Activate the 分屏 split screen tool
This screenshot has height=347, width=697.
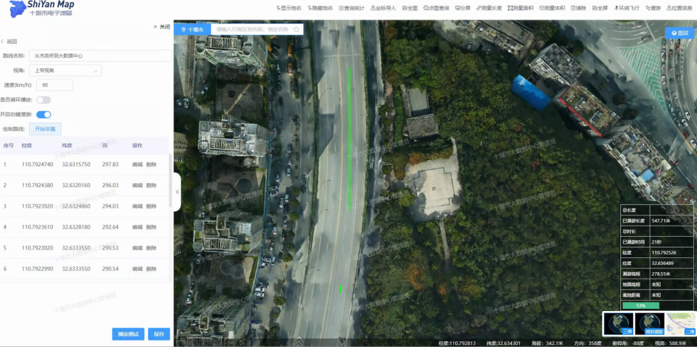pos(463,8)
